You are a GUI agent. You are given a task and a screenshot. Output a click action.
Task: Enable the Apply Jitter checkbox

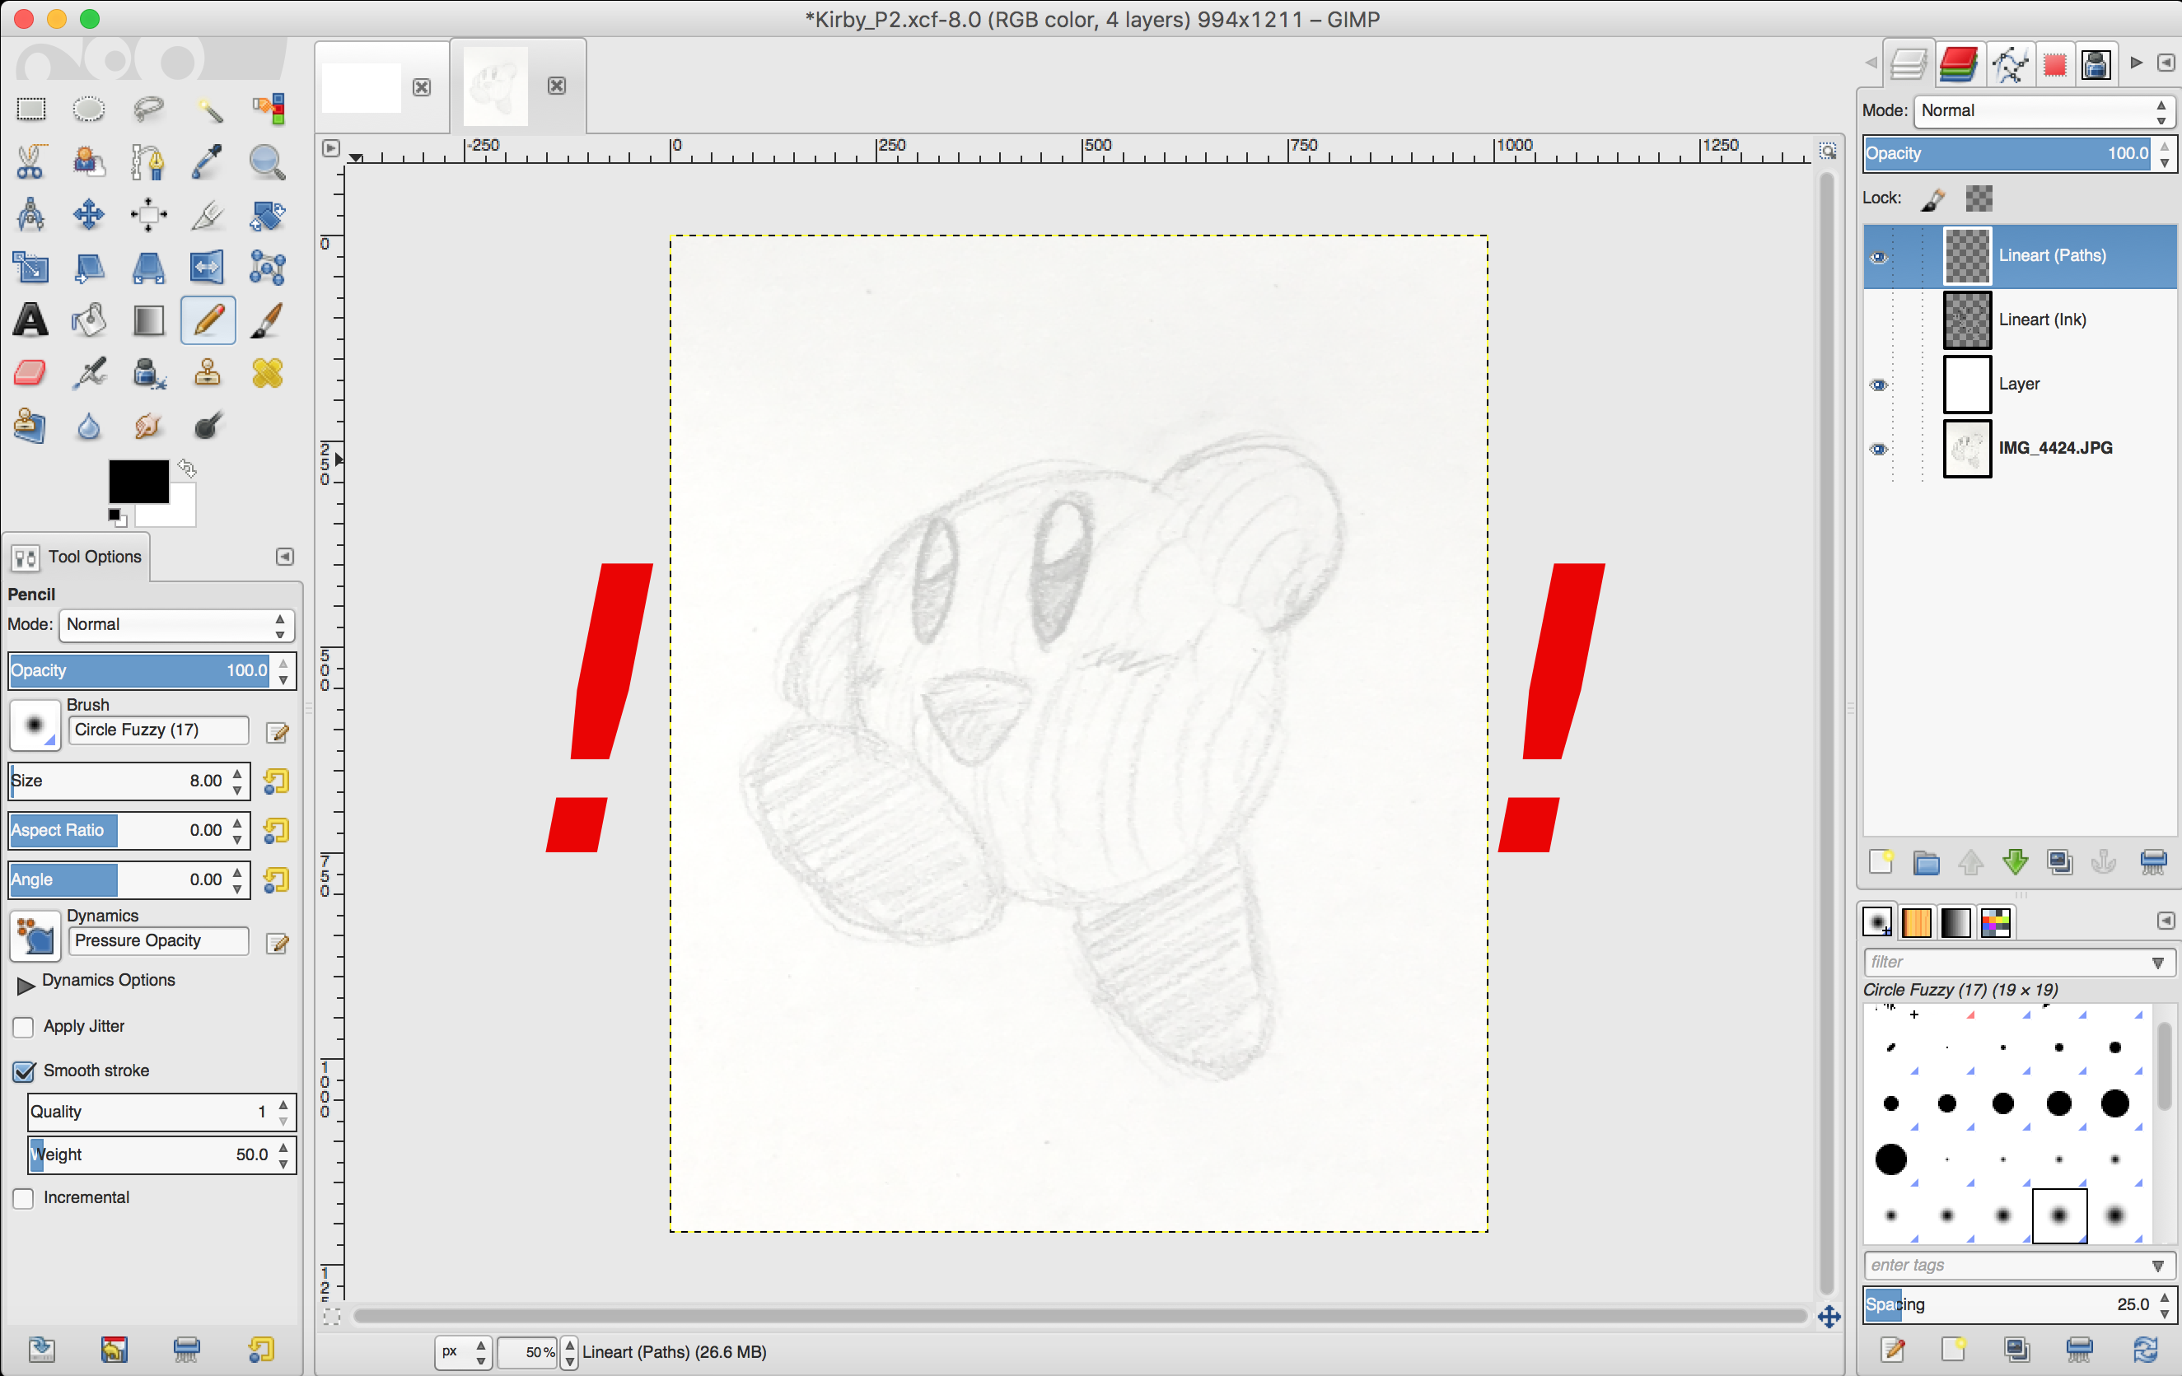tap(25, 1027)
